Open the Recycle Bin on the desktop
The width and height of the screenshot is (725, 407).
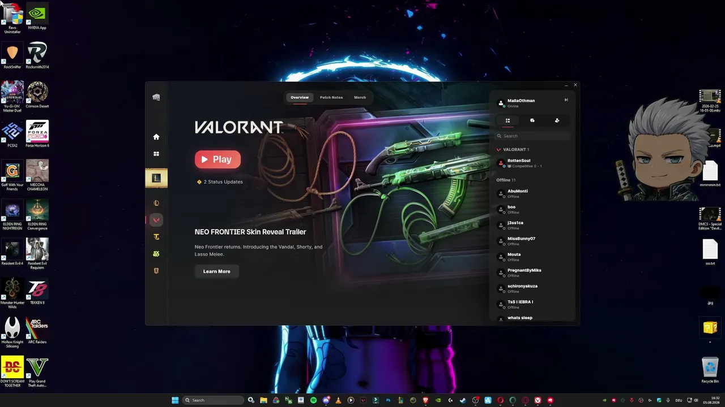tap(710, 370)
